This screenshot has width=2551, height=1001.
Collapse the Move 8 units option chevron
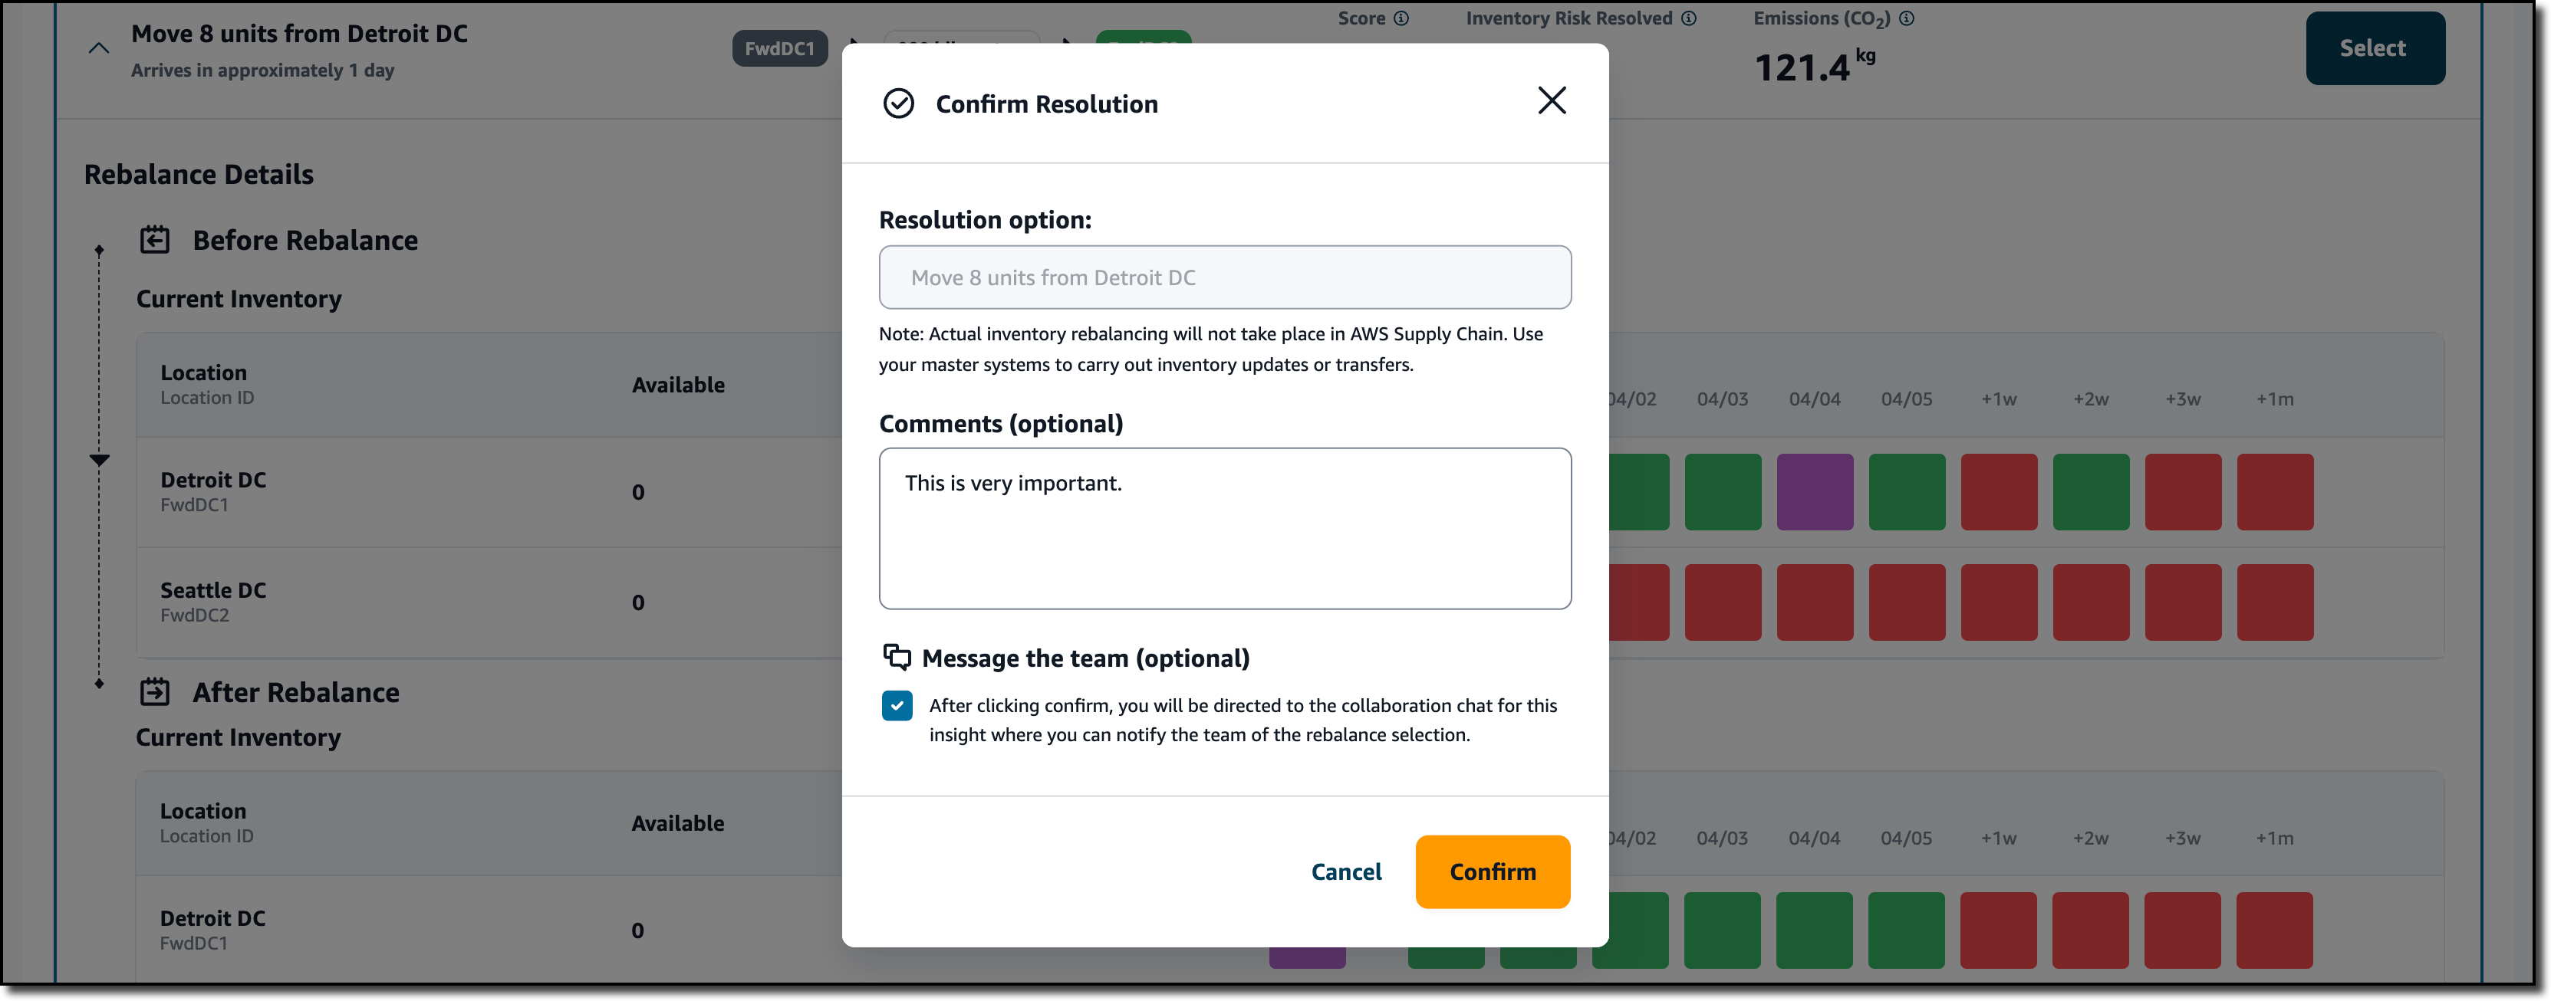pos(98,48)
